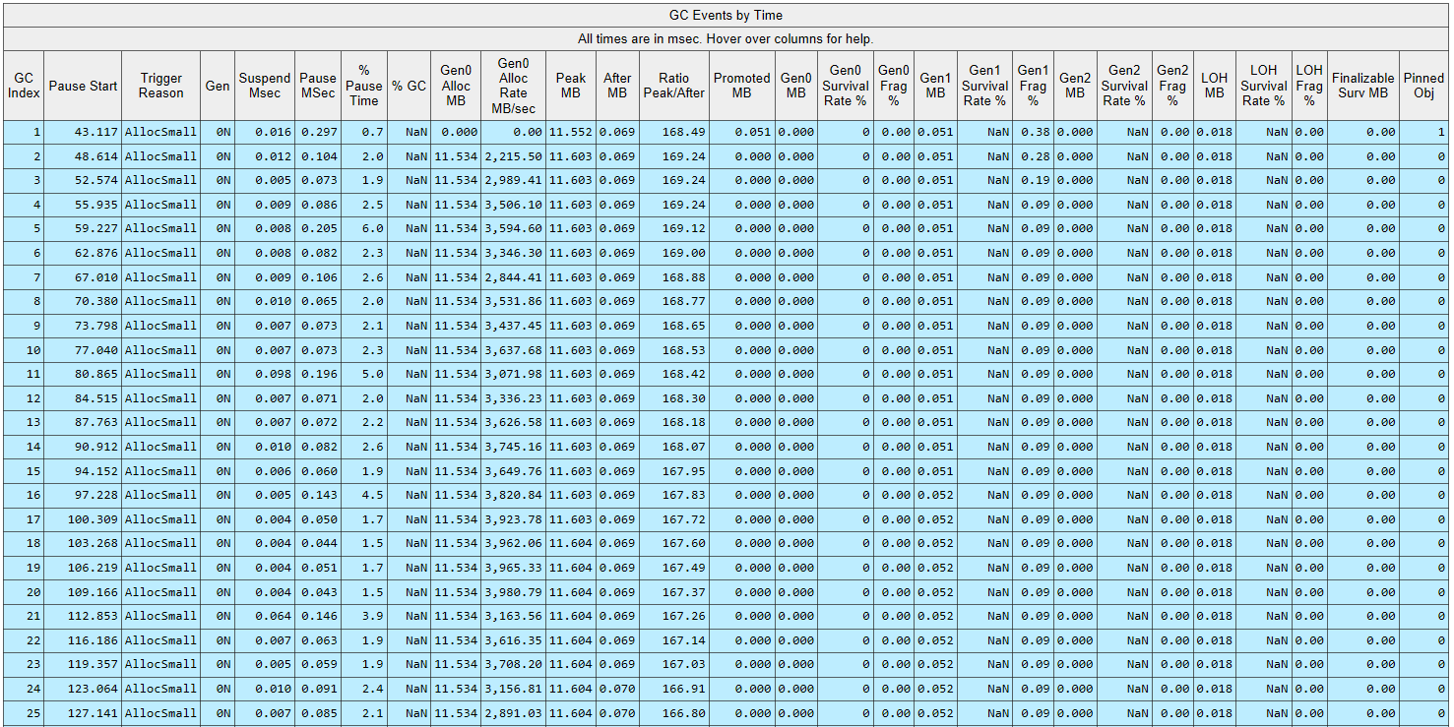
Task: Click the GC Index column header
Action: (x=24, y=86)
